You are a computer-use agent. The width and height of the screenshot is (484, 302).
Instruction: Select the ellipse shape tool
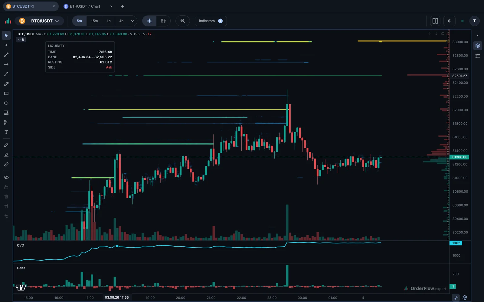[x=6, y=103]
